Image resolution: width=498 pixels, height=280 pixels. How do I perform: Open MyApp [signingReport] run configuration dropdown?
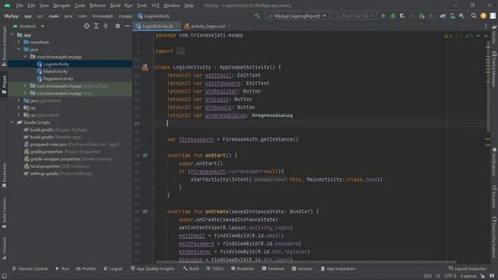[296, 16]
